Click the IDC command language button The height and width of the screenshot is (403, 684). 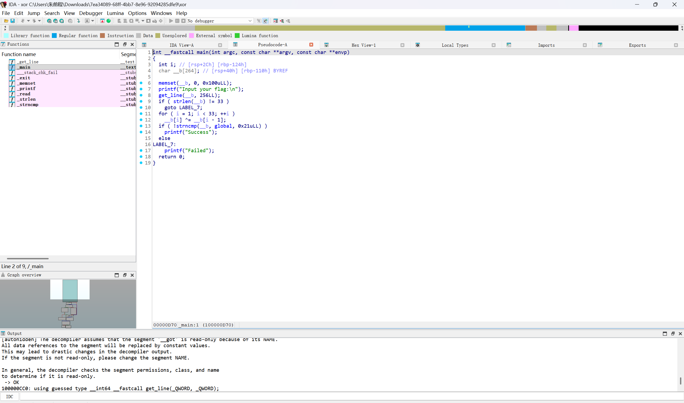pyautogui.click(x=10, y=397)
